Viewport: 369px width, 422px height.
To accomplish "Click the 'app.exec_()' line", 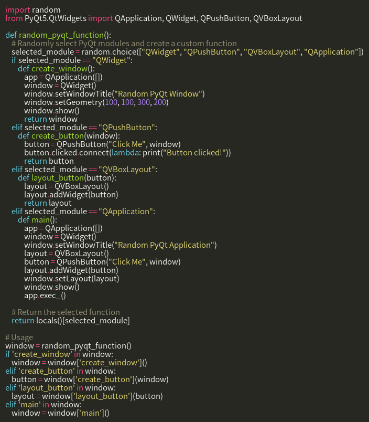I will [45, 296].
